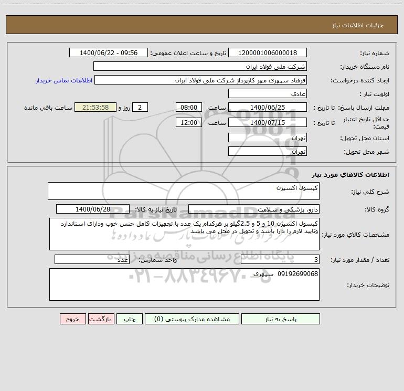Click the گروه کالا label
The image size is (404, 391).
377,210
